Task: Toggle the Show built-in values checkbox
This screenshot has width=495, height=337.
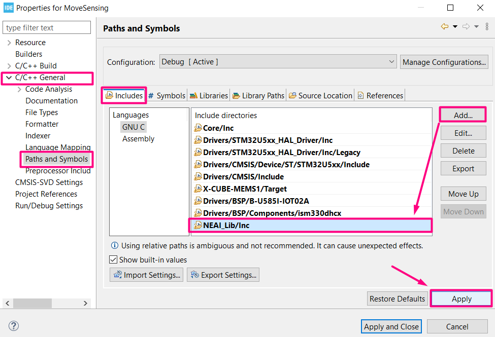Action: click(113, 260)
